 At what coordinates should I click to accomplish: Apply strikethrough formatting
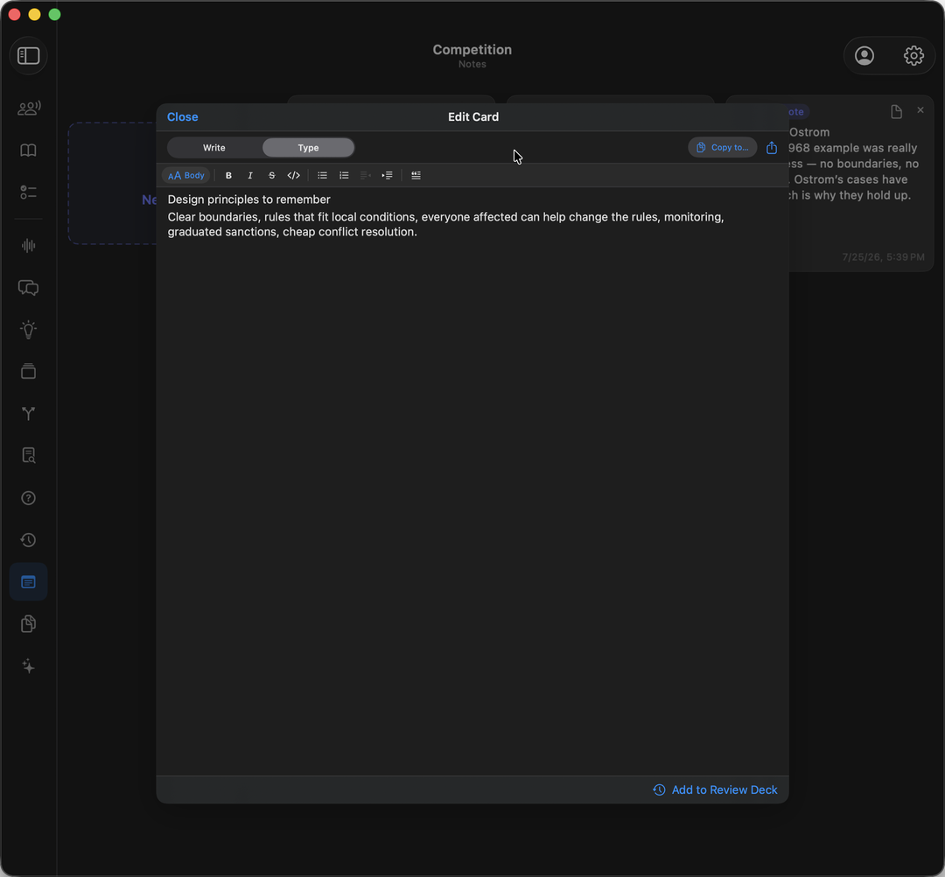click(272, 175)
